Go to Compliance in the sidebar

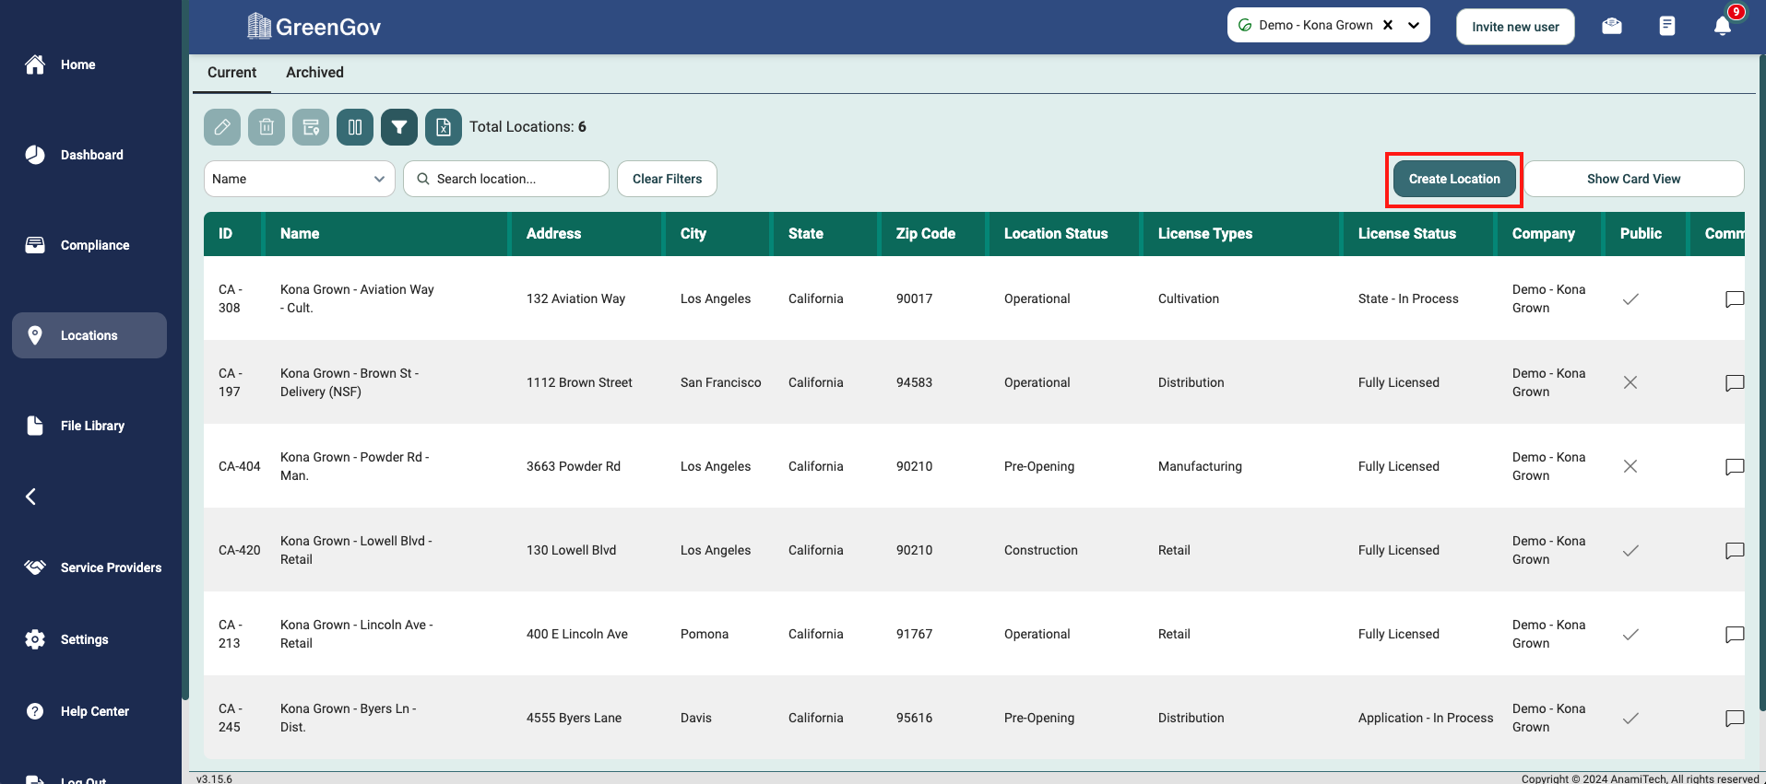(x=94, y=245)
